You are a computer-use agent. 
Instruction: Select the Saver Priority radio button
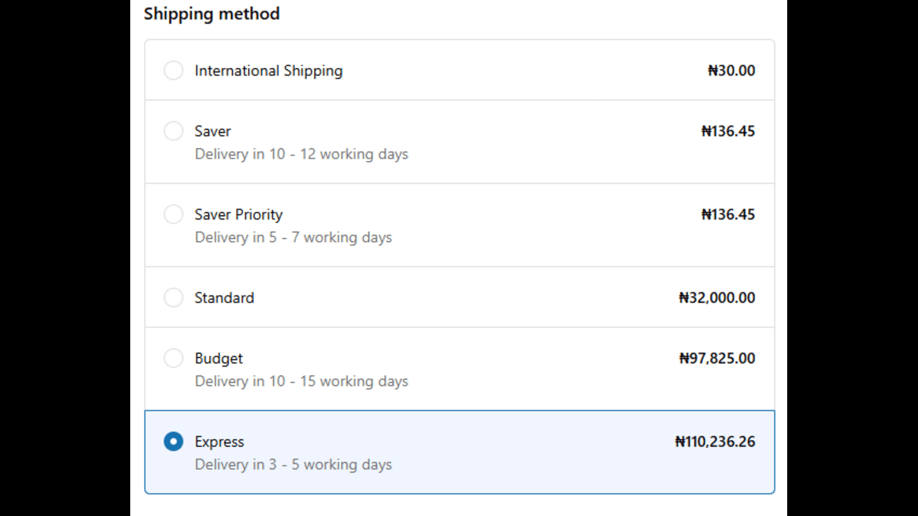tap(173, 214)
